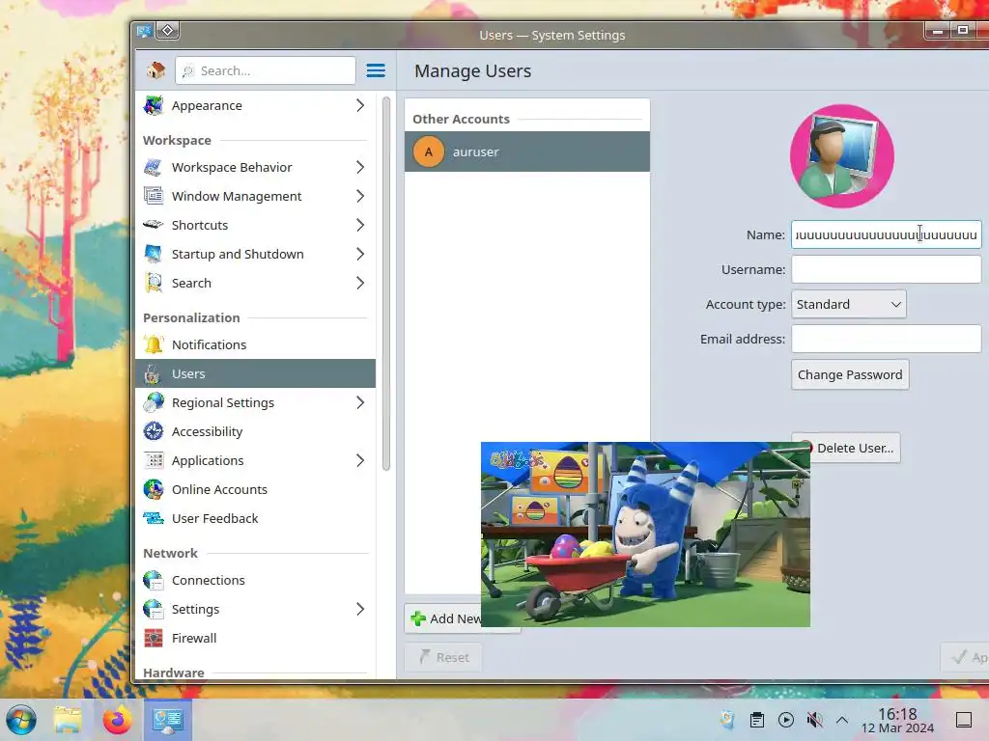Image resolution: width=989 pixels, height=741 pixels.
Task: Expand the Applications chevron
Action: [x=360, y=460]
